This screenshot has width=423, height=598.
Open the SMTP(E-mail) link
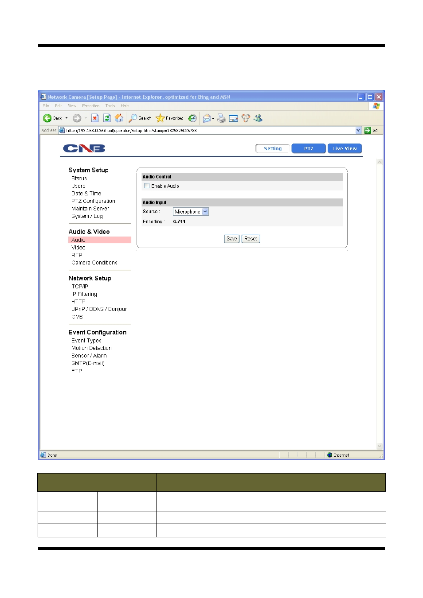click(x=88, y=363)
